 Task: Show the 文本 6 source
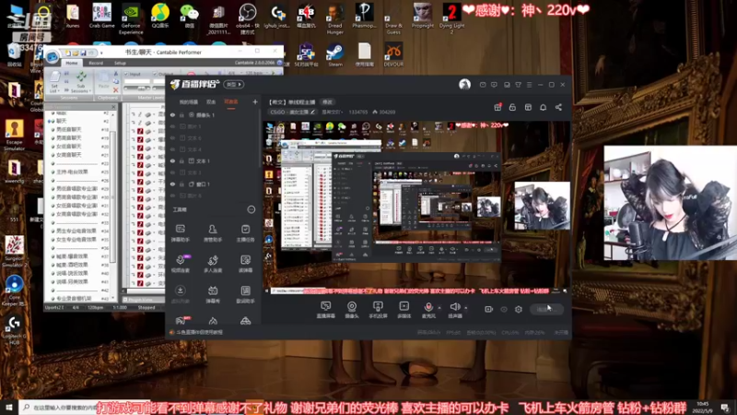(172, 137)
